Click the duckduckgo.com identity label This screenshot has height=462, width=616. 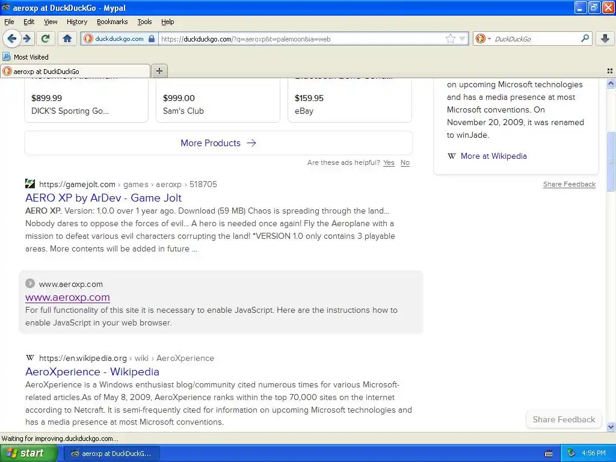[x=119, y=39]
